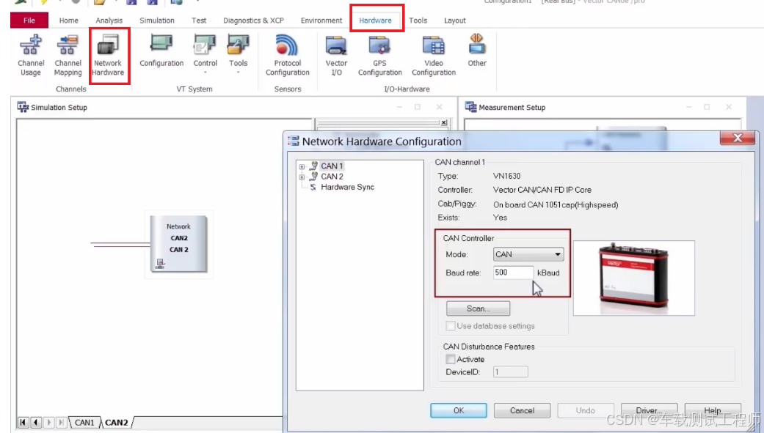Open Channel Mapping tool
This screenshot has width=764, height=433.
point(68,55)
